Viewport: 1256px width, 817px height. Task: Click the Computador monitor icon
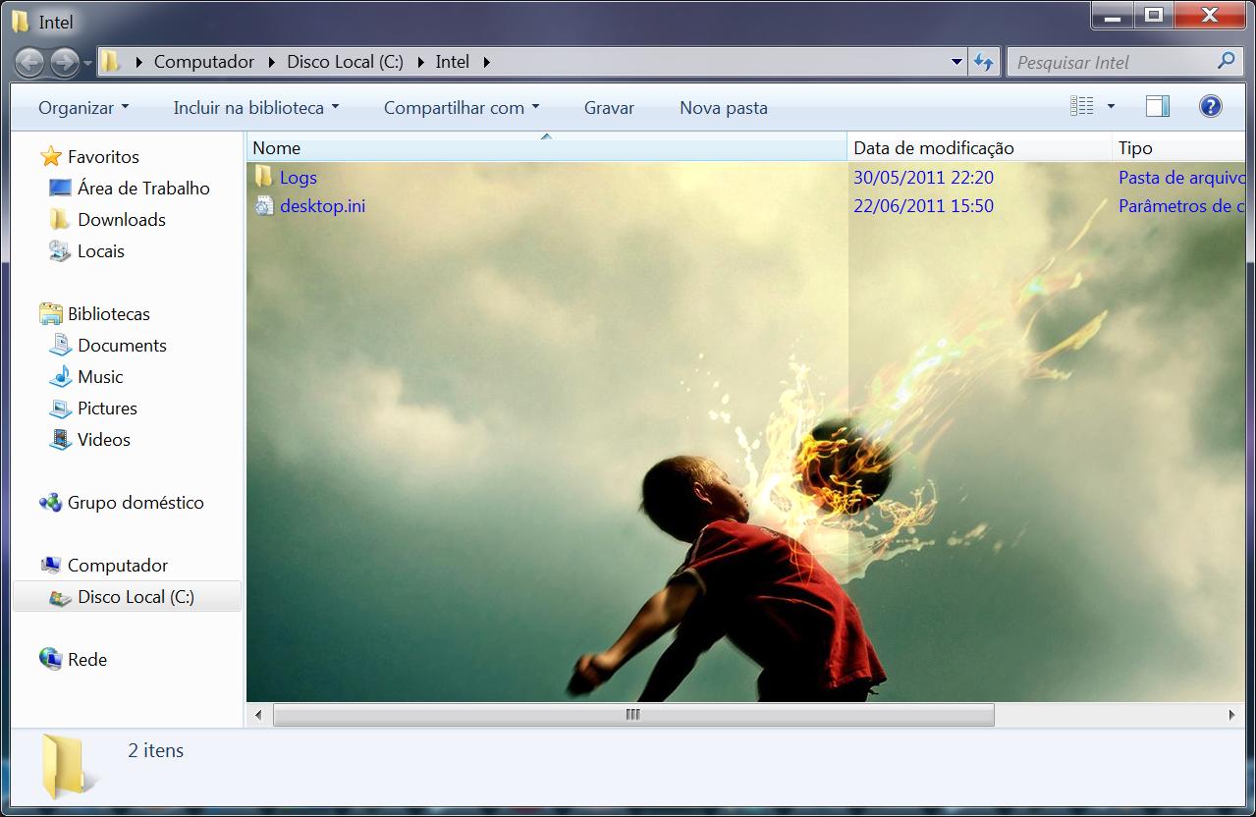click(51, 566)
